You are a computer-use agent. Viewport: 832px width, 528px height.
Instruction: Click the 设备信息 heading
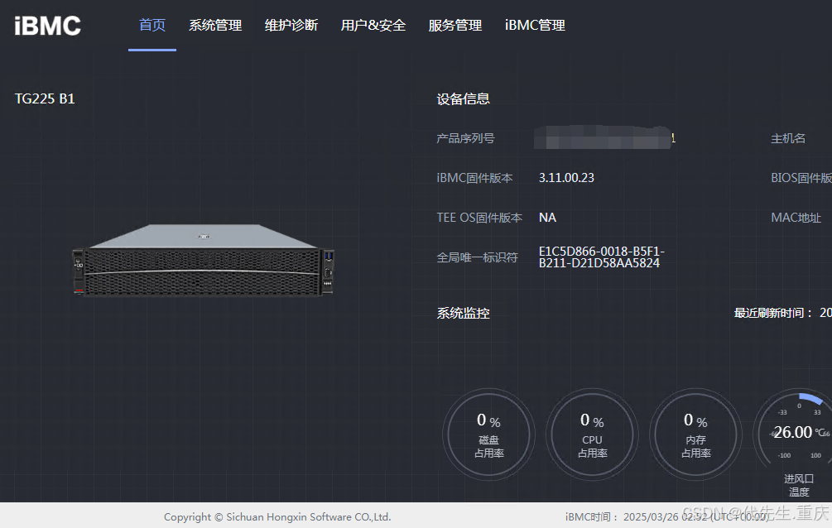tap(464, 98)
